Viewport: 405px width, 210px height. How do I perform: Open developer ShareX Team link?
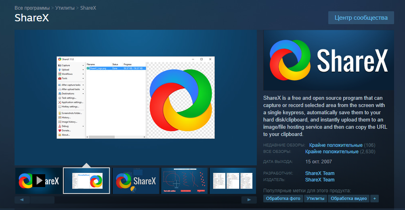[320, 173]
